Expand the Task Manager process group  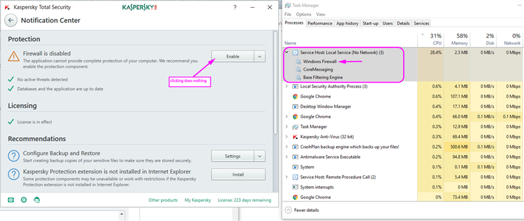(x=287, y=127)
